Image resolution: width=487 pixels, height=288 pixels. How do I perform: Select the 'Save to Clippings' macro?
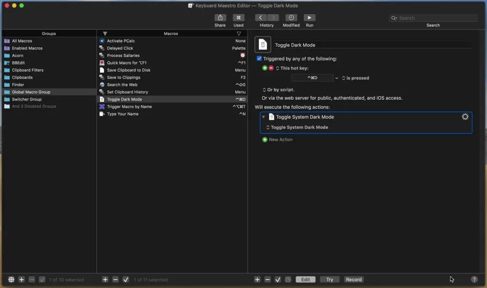(172, 77)
